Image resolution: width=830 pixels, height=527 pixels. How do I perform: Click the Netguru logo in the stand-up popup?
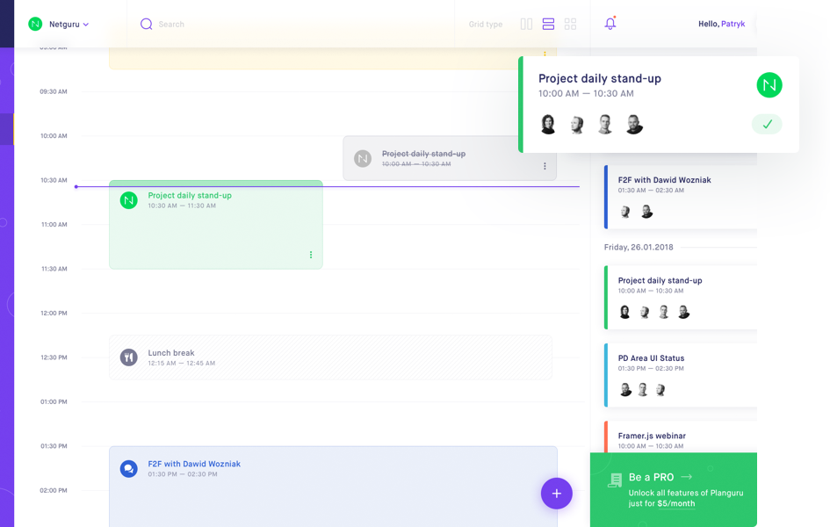(x=769, y=85)
